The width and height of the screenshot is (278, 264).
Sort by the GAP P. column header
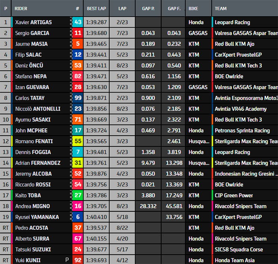pos(148,8)
